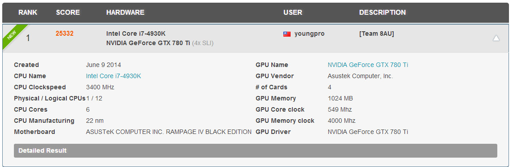Click the bold NVIDIA GeForce GTX 780 Ti hardware line

click(148, 43)
